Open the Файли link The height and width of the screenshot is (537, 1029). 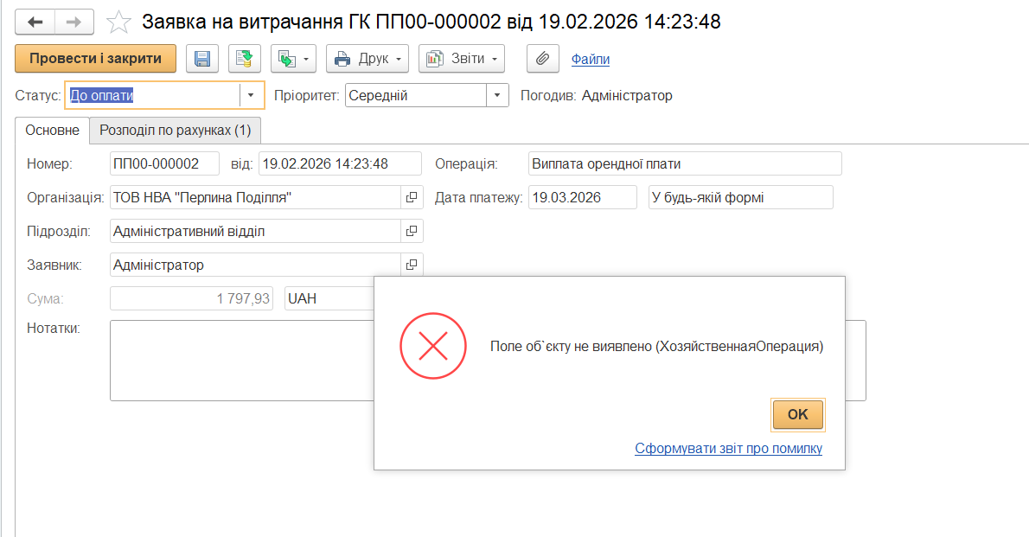pyautogui.click(x=591, y=59)
